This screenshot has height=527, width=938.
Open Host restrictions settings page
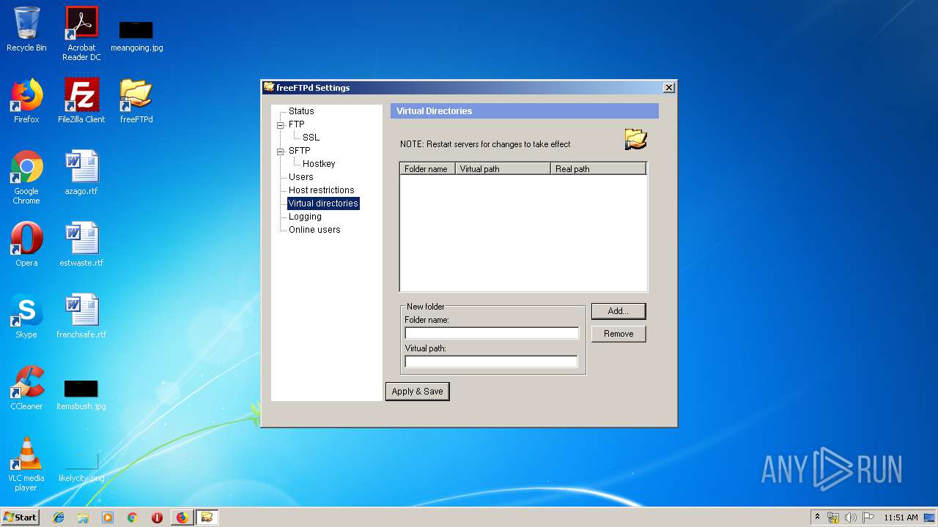321,190
